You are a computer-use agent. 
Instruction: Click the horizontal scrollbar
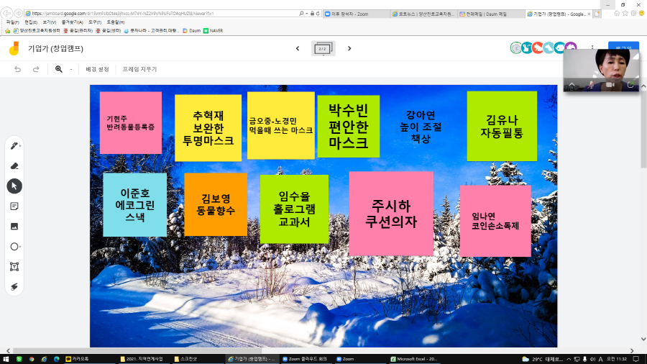coord(137,351)
